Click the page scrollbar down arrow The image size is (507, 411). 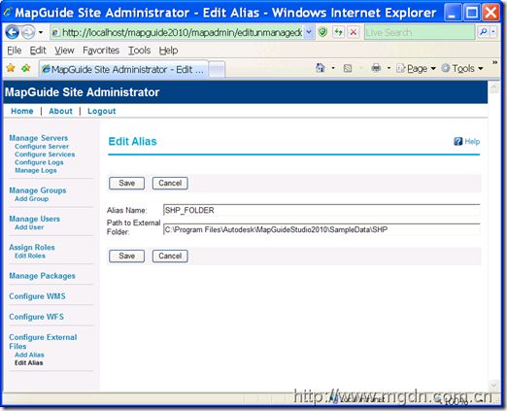pos(494,385)
